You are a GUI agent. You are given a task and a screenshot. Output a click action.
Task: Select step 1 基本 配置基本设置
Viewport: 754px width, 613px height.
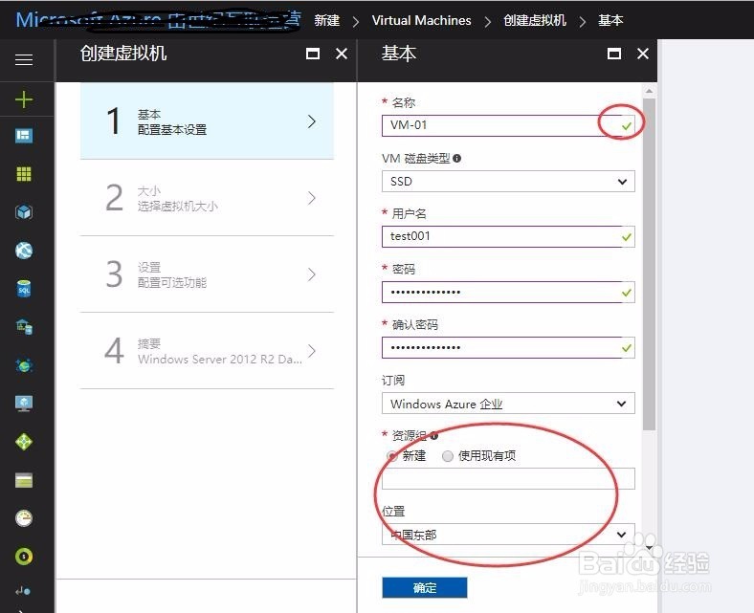pyautogui.click(x=207, y=121)
